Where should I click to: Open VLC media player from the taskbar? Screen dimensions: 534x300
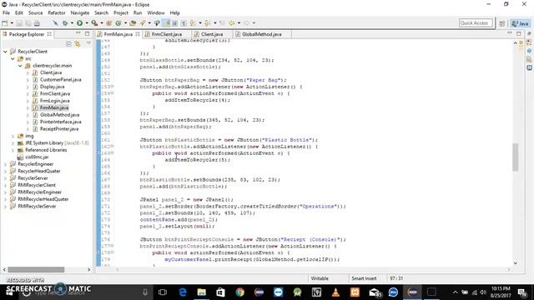[x=335, y=292]
